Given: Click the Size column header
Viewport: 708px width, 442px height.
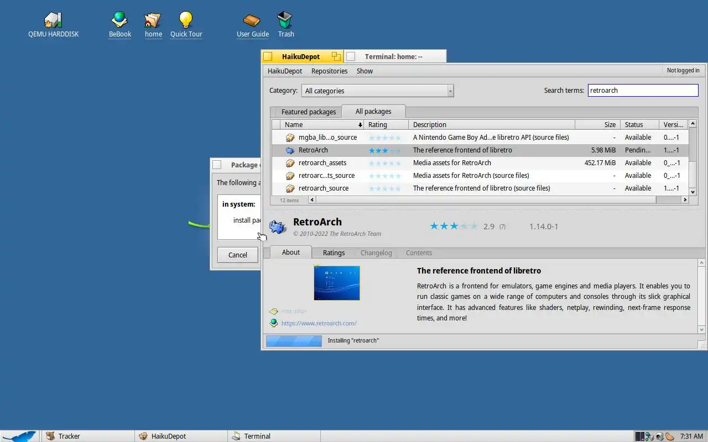Looking at the screenshot, I should [x=597, y=125].
